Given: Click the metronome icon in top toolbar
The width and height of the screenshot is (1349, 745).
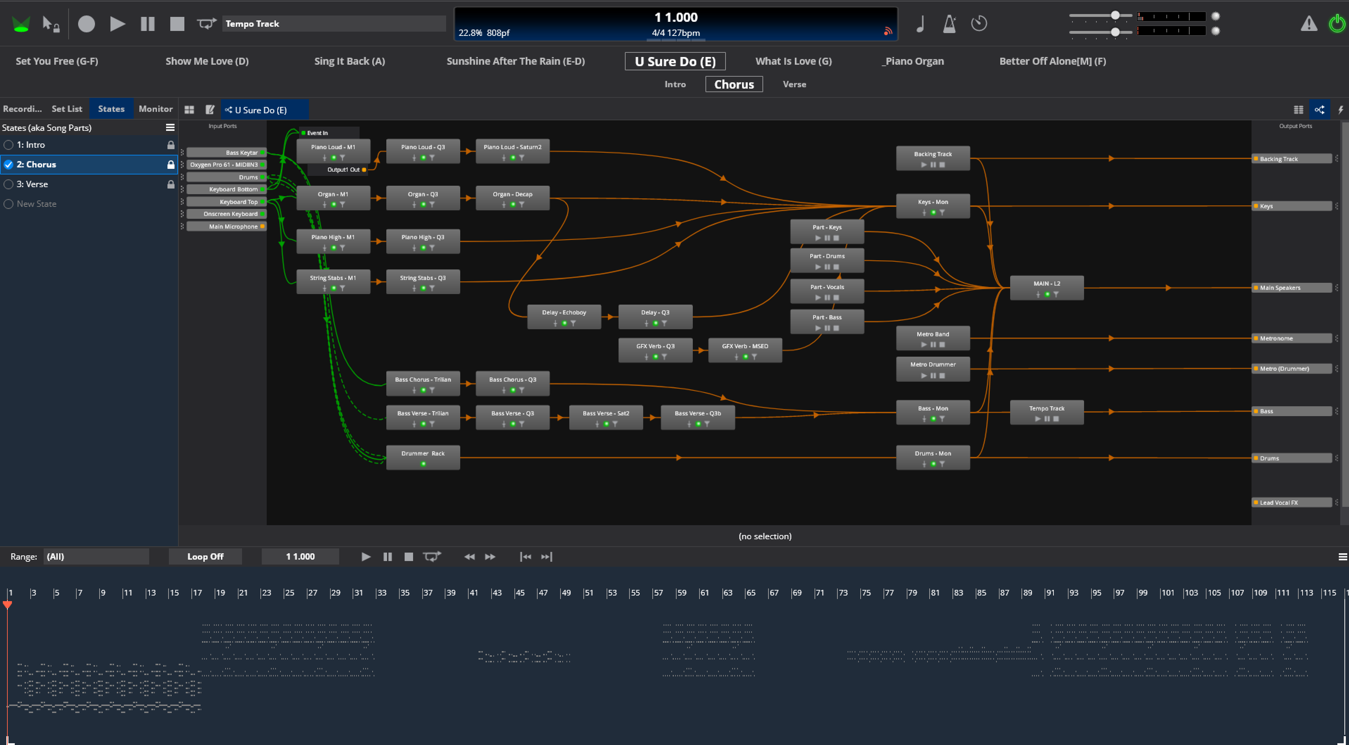Looking at the screenshot, I should pos(949,24).
